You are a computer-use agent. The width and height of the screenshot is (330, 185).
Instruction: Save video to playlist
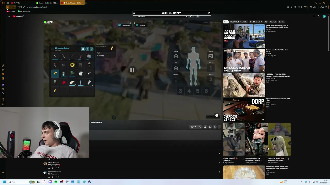(x=210, y=127)
